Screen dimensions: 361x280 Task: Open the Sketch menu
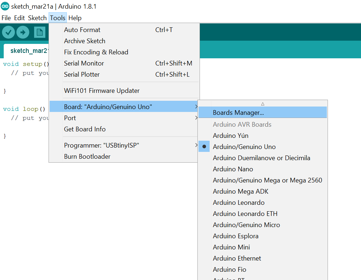pyautogui.click(x=37, y=18)
